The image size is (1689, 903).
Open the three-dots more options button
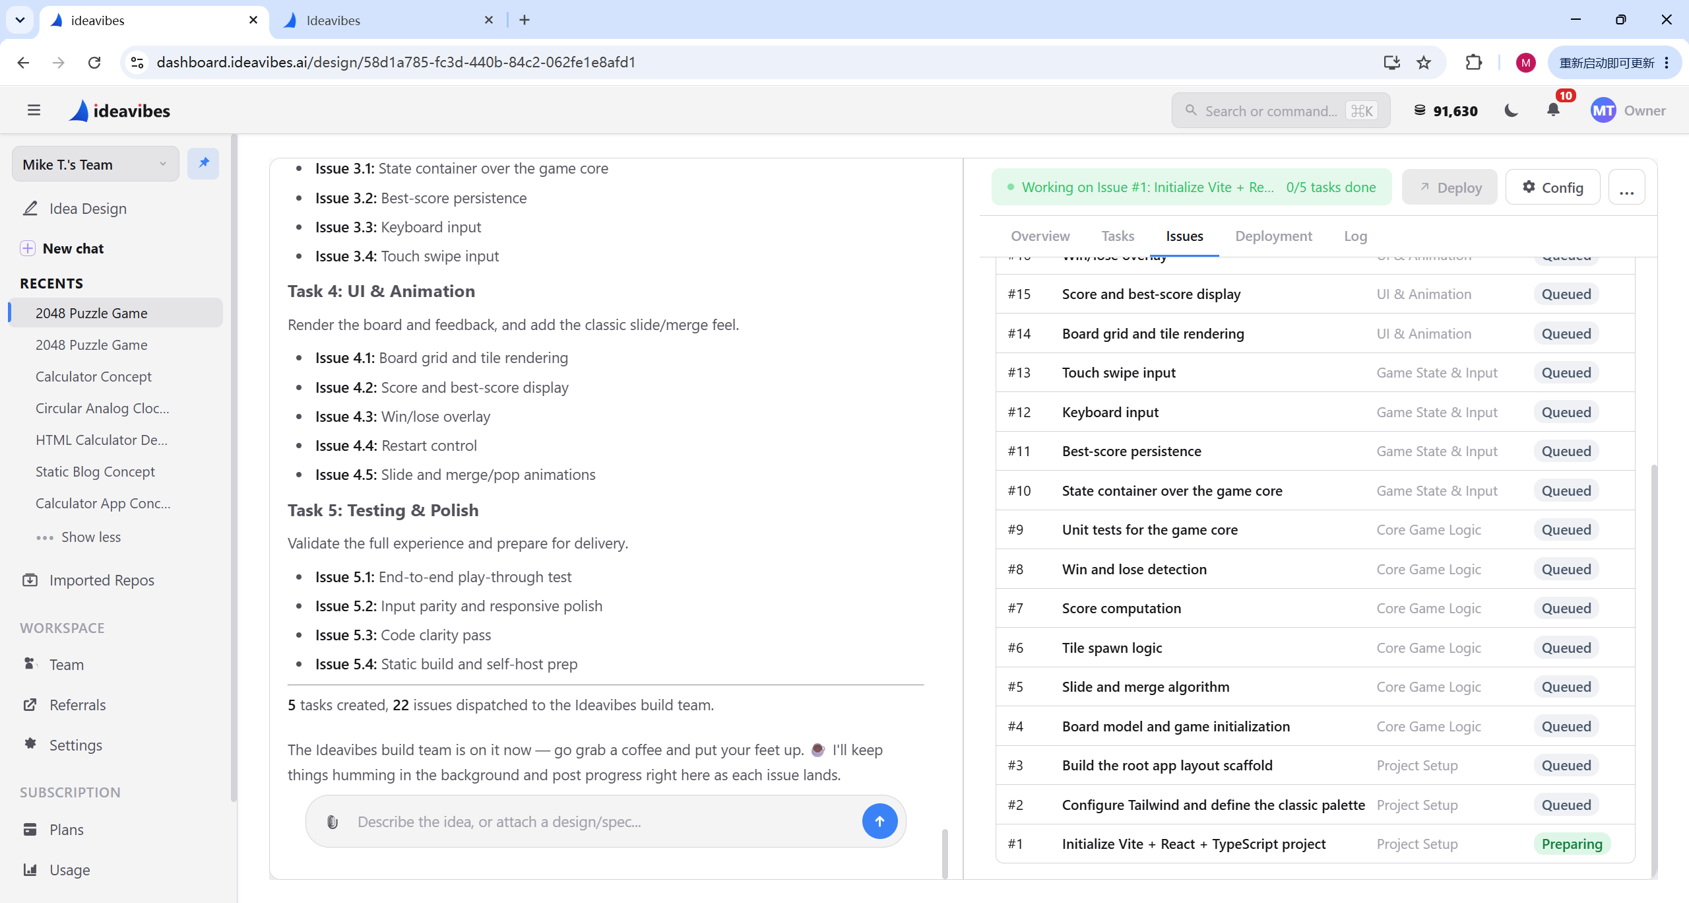click(x=1626, y=187)
